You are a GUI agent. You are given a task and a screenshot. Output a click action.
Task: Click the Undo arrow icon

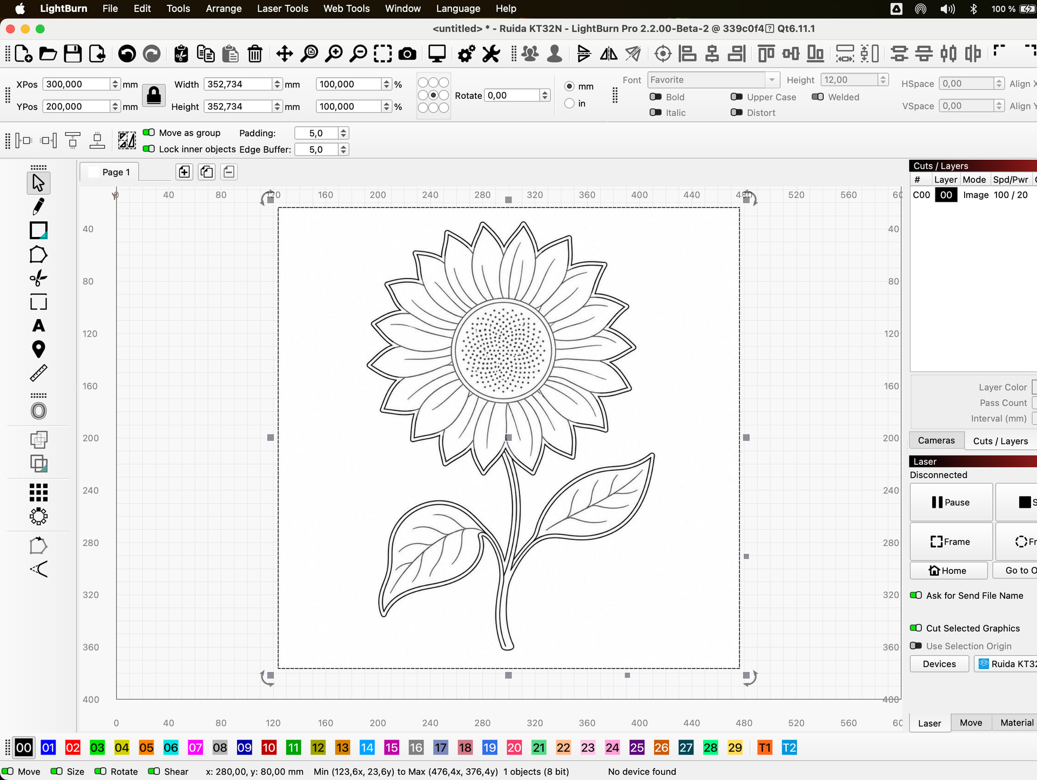tap(127, 53)
